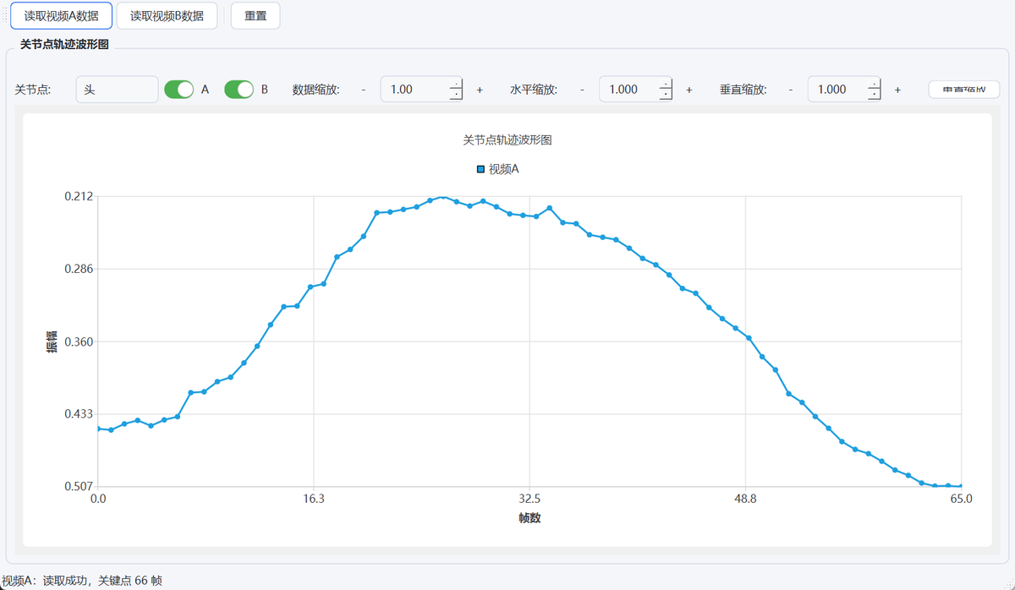Click the y-axis title 振幅
Viewport: 1015px width, 590px height.
coord(52,341)
